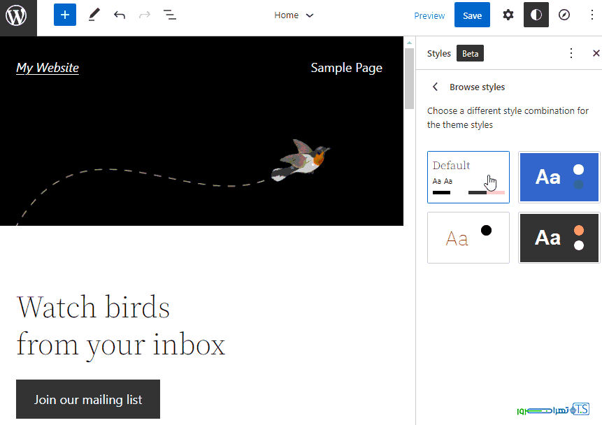Open the block inserter plus button
This screenshot has height=425, width=602.
point(64,15)
